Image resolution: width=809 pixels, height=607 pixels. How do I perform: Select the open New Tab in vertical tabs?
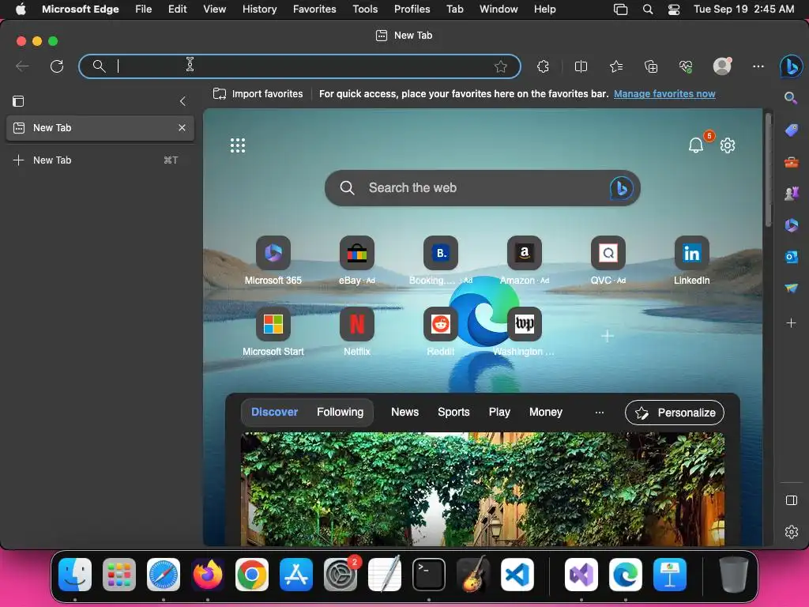(100, 128)
